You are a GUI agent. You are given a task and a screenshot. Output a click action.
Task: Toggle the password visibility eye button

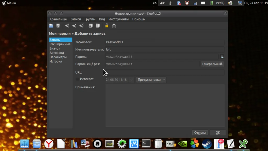pyautogui.click(x=222, y=57)
